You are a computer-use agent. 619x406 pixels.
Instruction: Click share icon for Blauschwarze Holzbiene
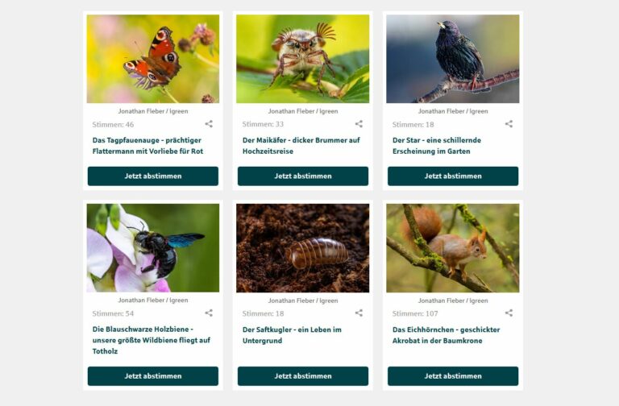(x=209, y=313)
